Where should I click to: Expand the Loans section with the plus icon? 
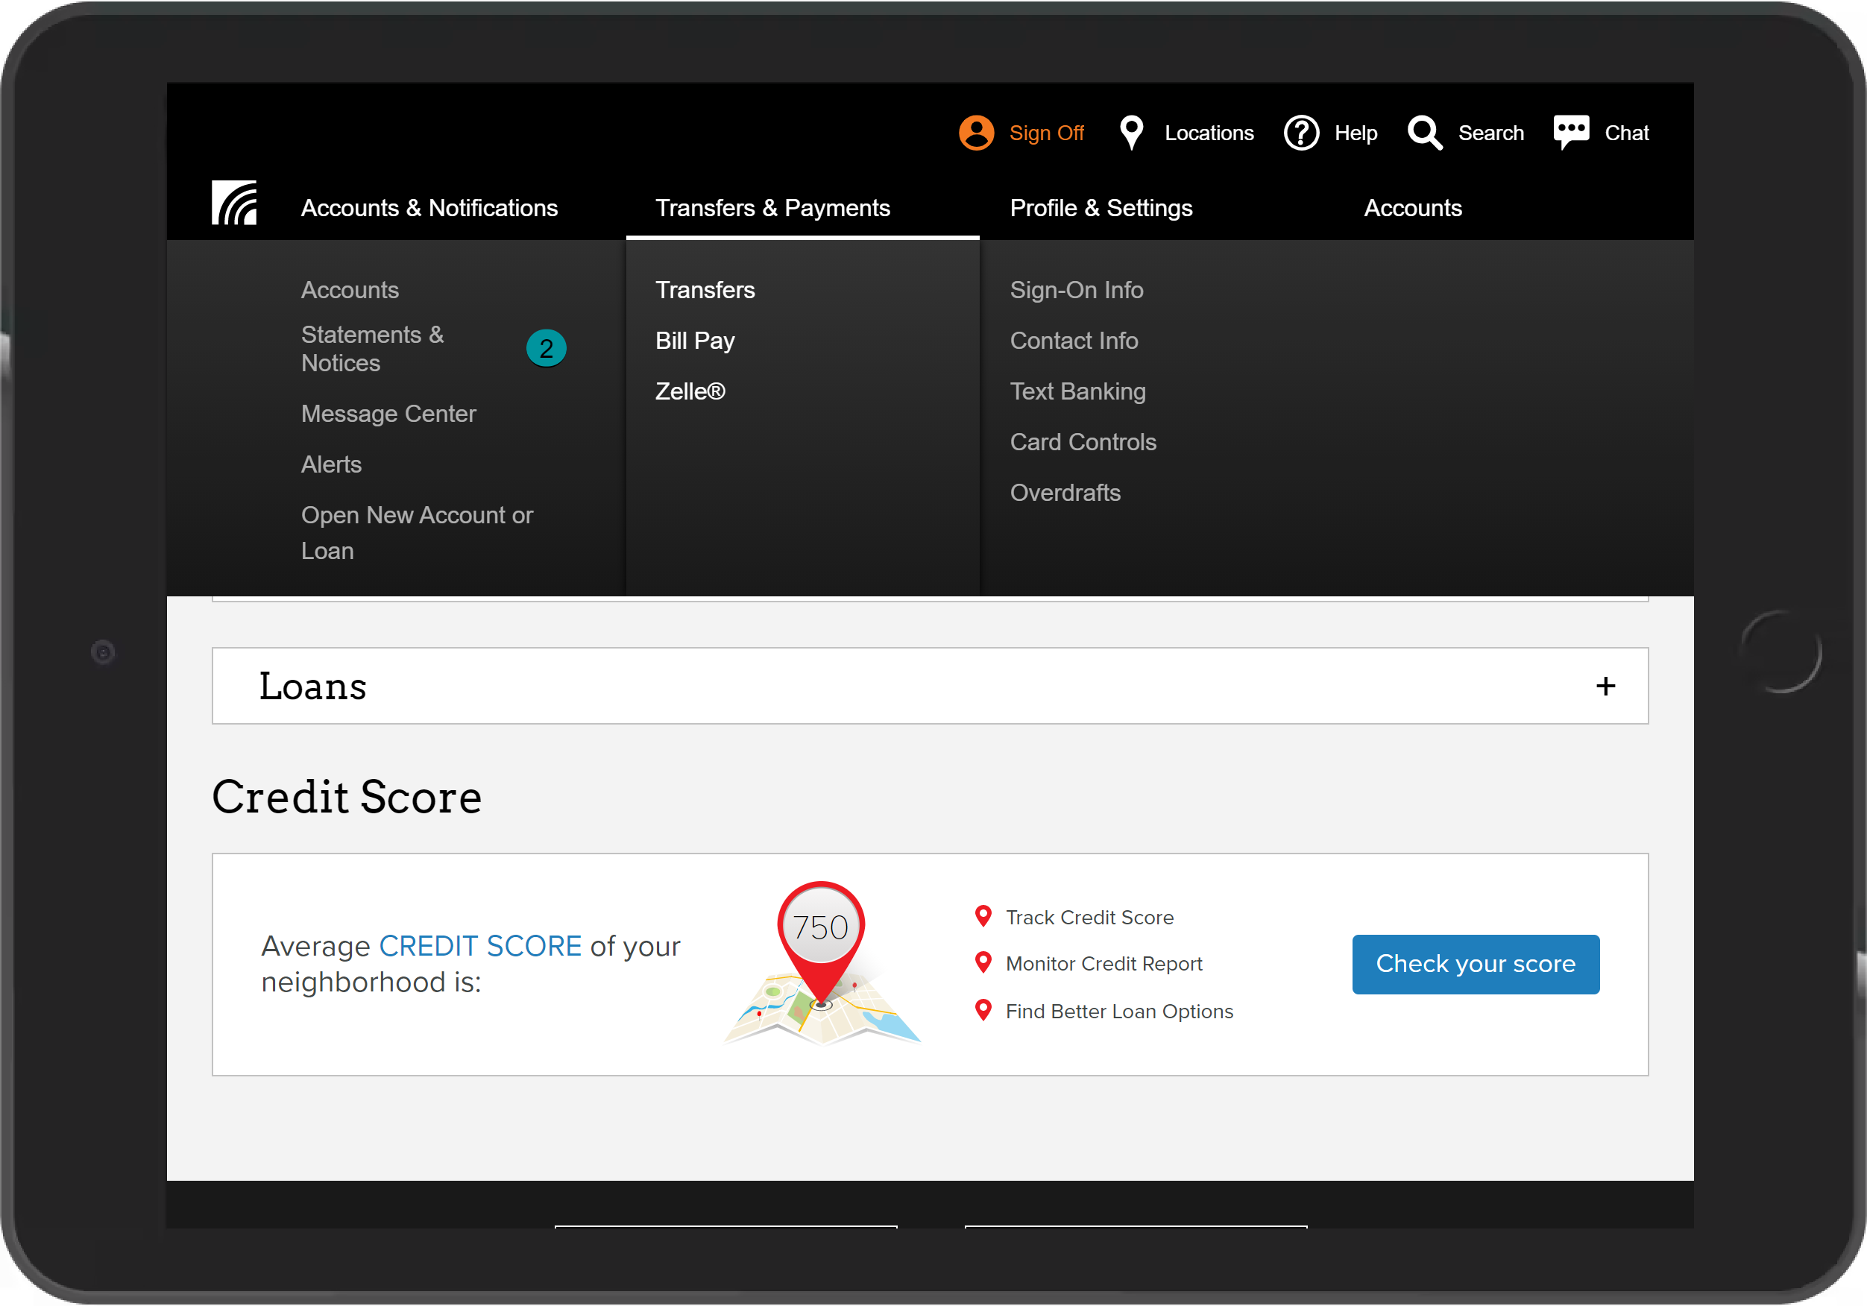1605,687
